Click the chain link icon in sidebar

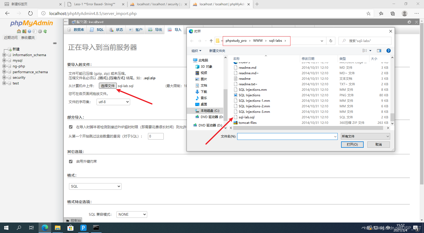click(x=55, y=43)
